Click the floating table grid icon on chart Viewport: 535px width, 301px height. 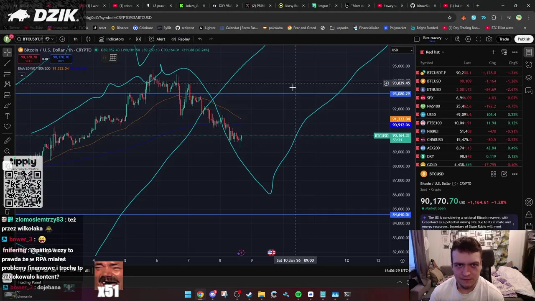click(x=113, y=58)
